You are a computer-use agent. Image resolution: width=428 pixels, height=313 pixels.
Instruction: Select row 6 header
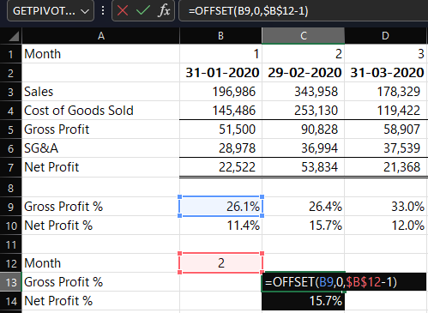click(10, 148)
